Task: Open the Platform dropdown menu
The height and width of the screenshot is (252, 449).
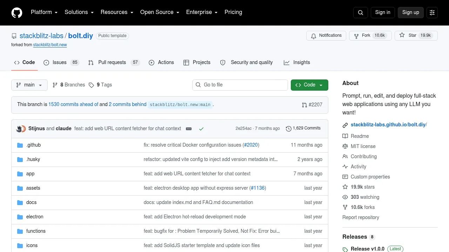Action: click(x=44, y=12)
